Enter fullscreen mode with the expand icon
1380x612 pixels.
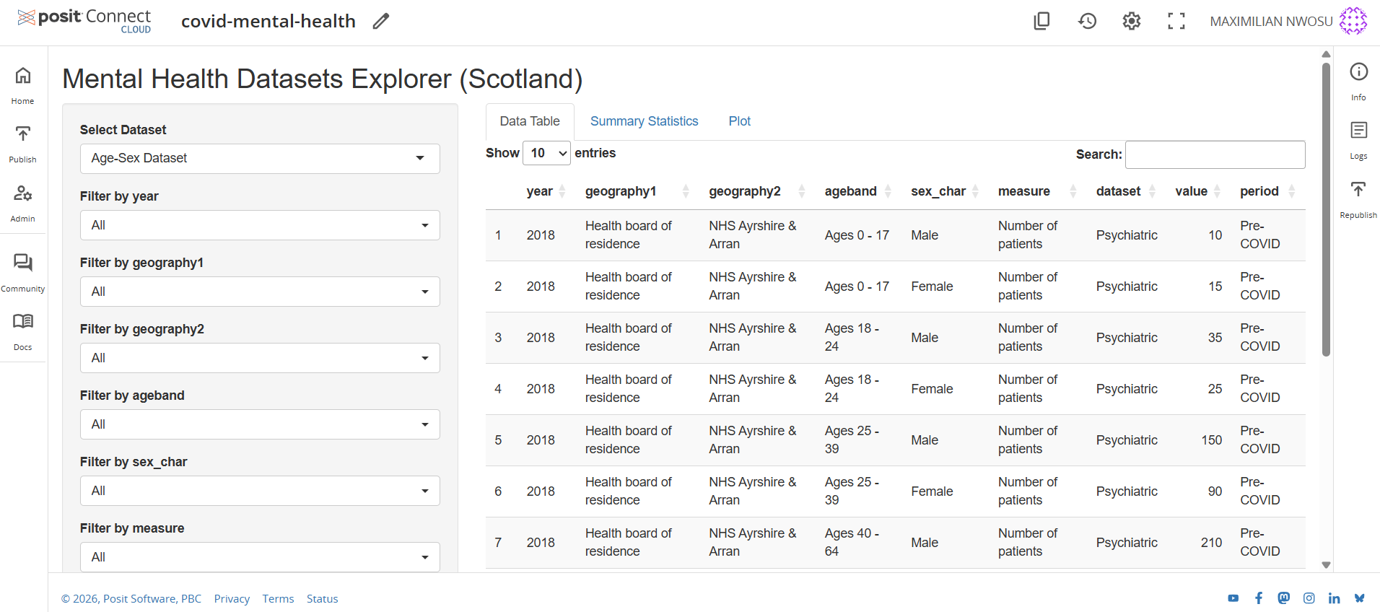tap(1176, 22)
